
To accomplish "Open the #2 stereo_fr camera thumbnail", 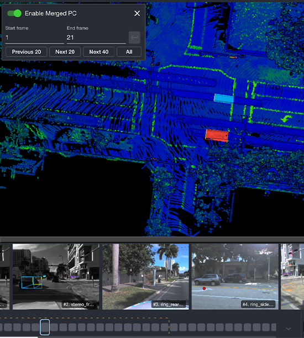I will 56,277.
